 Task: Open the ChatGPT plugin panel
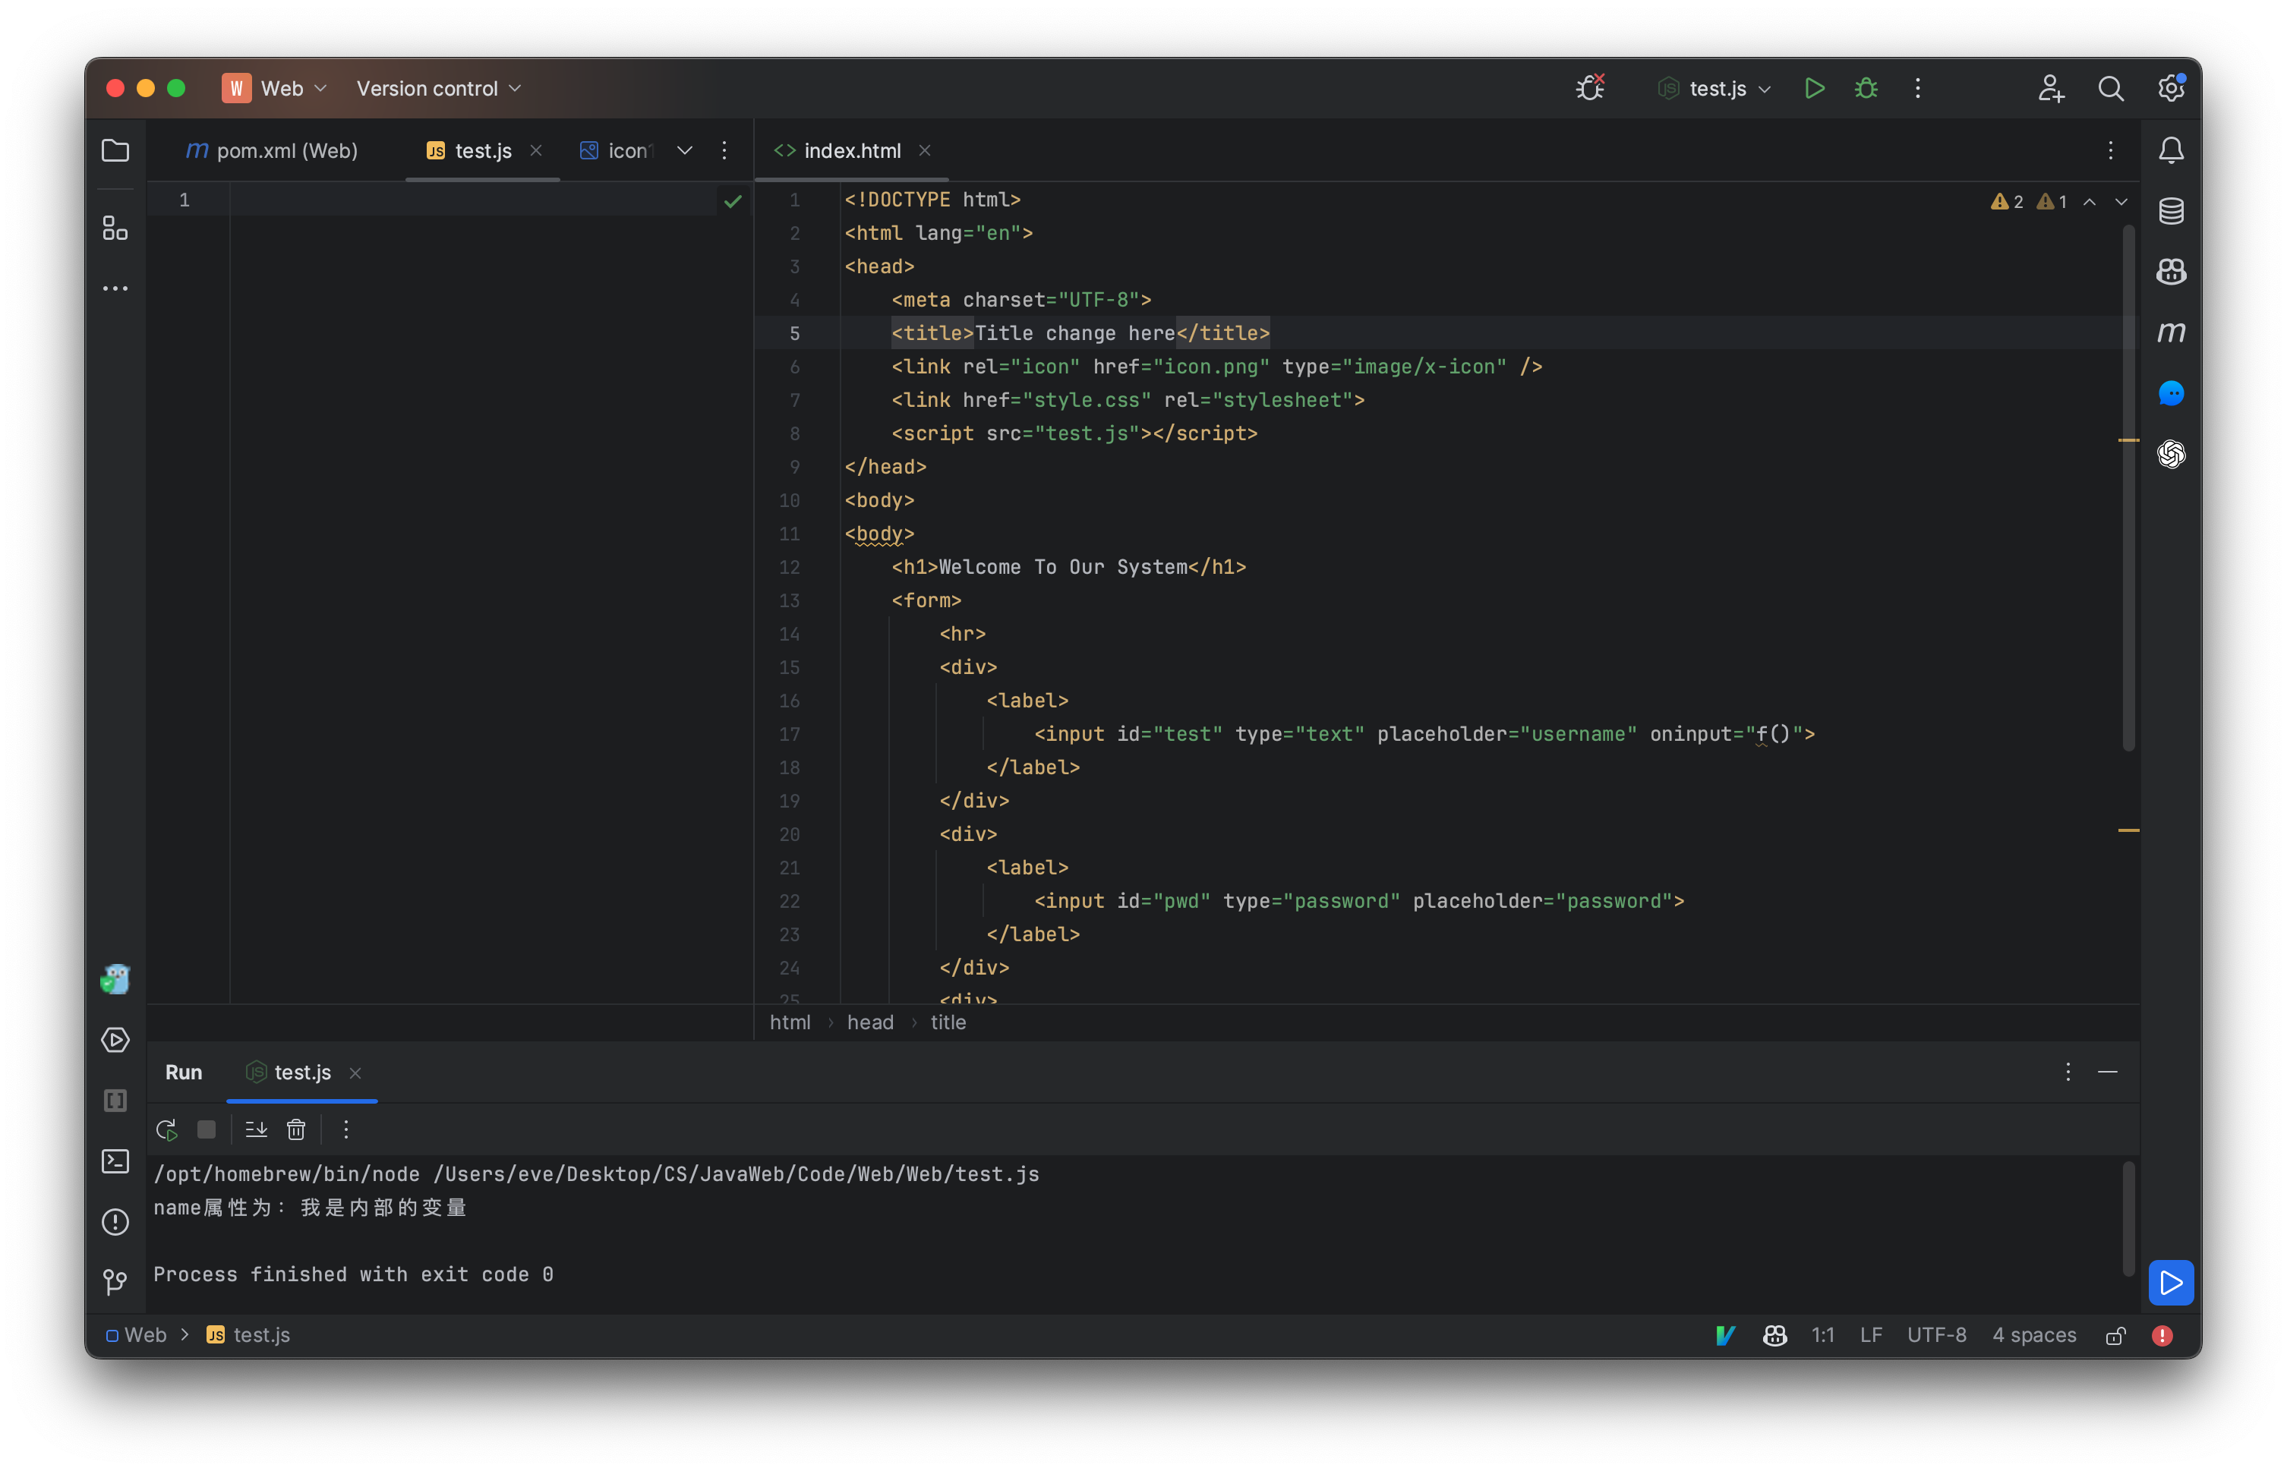[2172, 453]
